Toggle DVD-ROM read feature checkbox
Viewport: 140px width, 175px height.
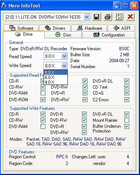(43, 99)
